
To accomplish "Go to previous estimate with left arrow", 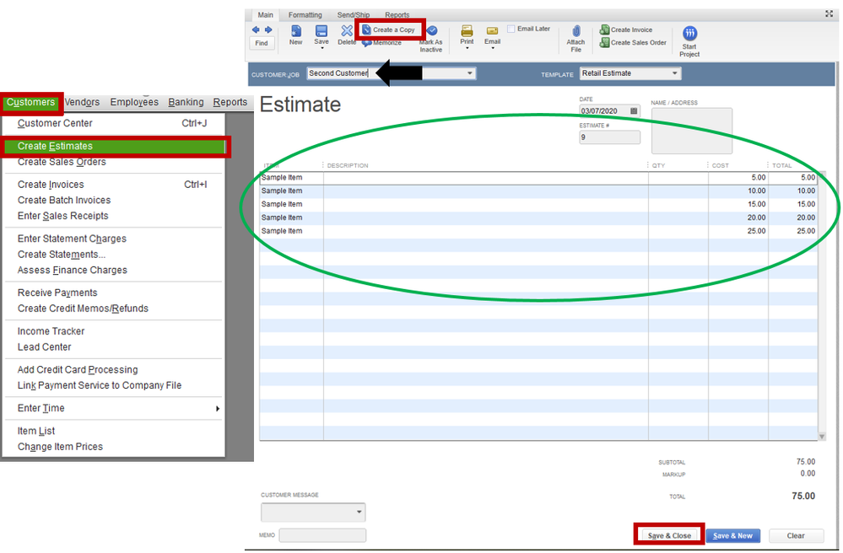I will (x=256, y=30).
